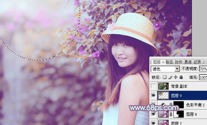
Task: Click the 填充 fill value field
Action: pos(203,77)
